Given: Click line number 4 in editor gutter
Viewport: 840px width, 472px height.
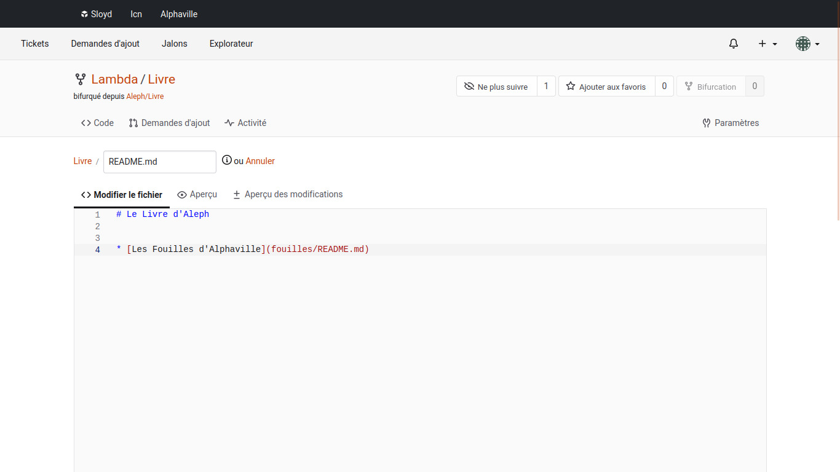Looking at the screenshot, I should [x=97, y=250].
